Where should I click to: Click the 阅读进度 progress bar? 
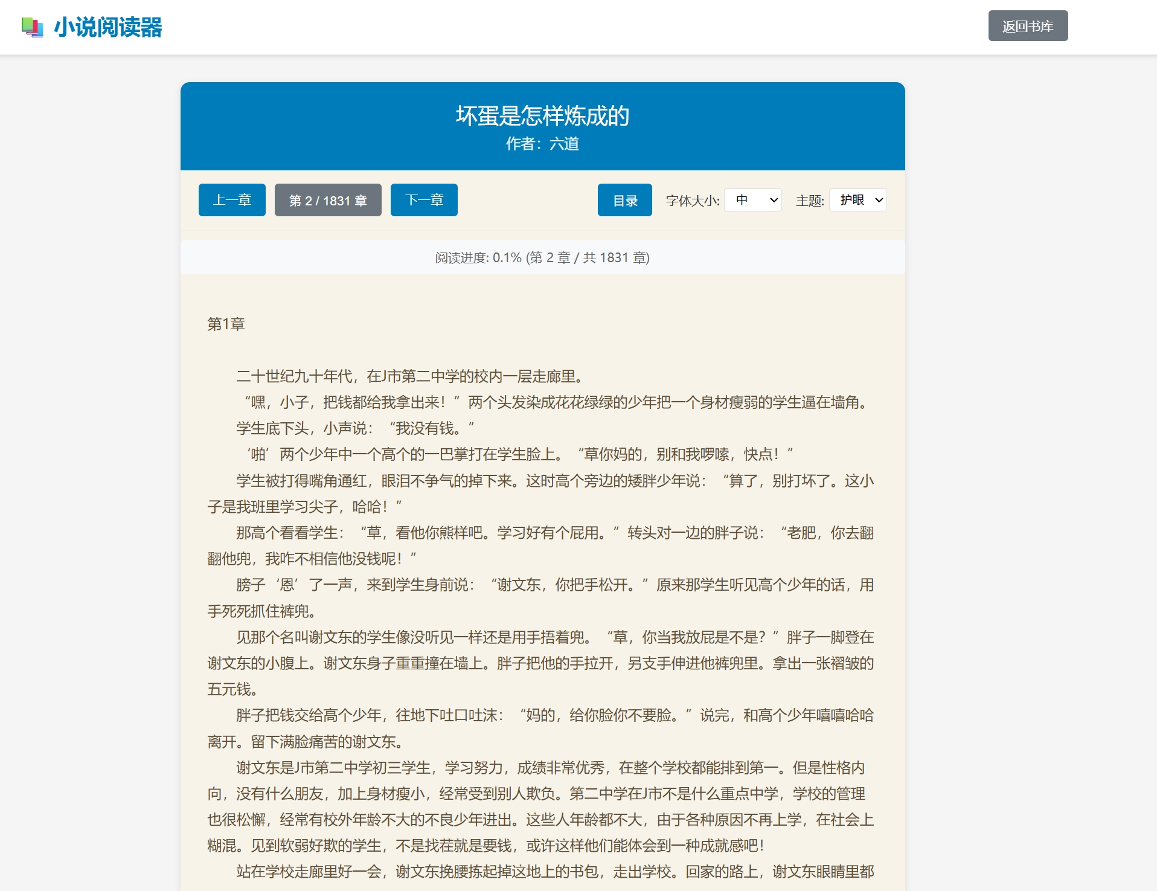[542, 258]
